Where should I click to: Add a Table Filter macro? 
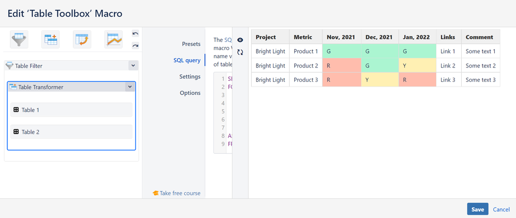pyautogui.click(x=19, y=40)
